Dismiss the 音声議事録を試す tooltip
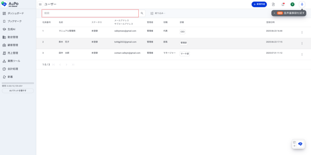This screenshot has height=155, width=311. click(275, 13)
